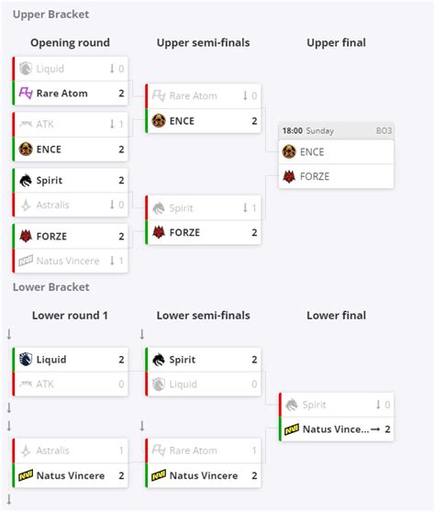Open ENCE team link in Opening round
Viewport: 435px width, 512px height.
(x=49, y=150)
